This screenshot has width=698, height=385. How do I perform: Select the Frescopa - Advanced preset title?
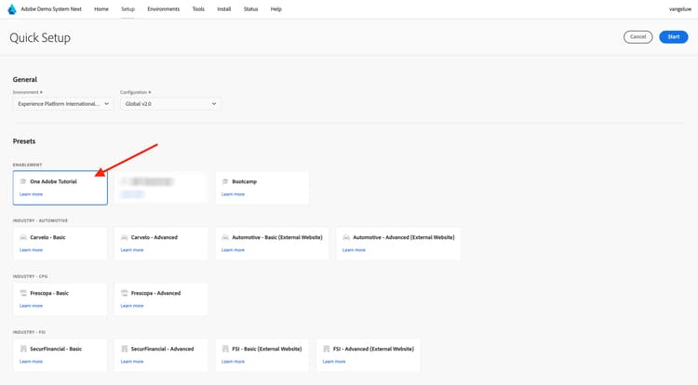pos(155,293)
